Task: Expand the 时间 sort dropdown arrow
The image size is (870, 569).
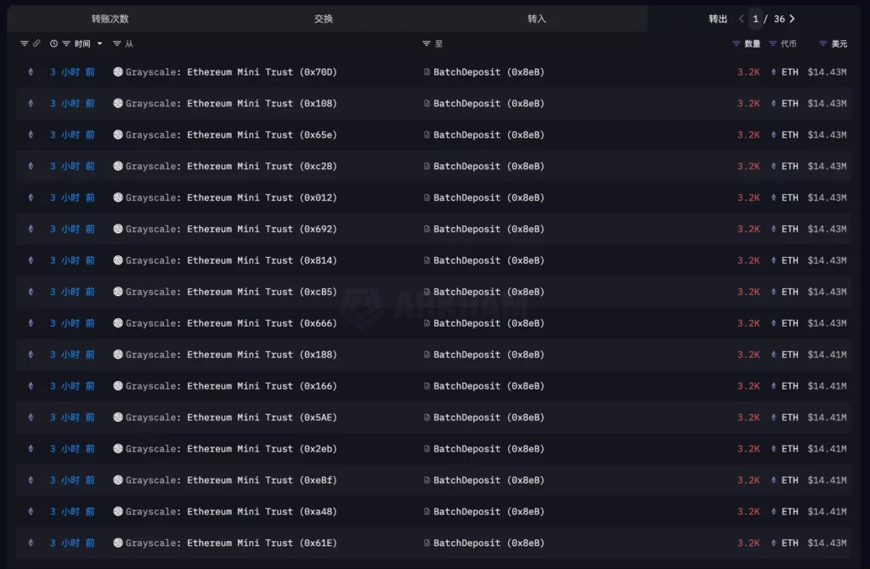Action: click(x=99, y=43)
